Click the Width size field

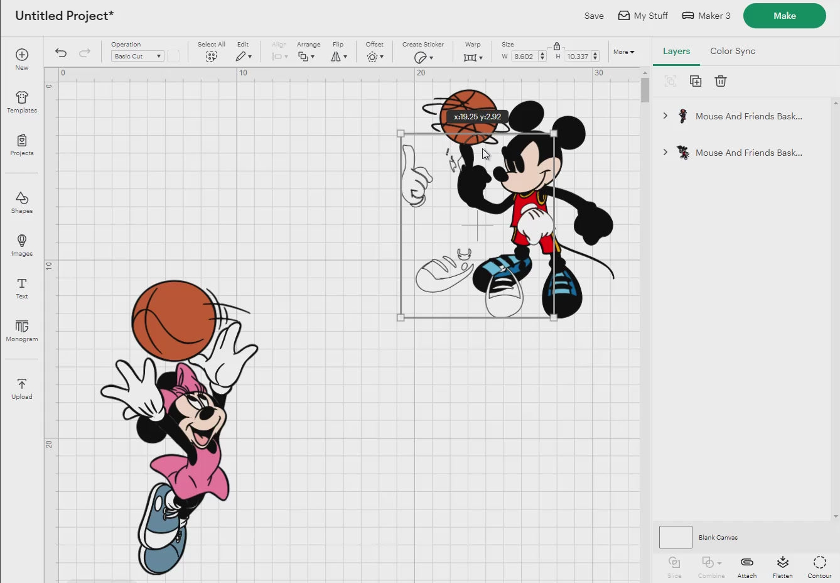524,57
